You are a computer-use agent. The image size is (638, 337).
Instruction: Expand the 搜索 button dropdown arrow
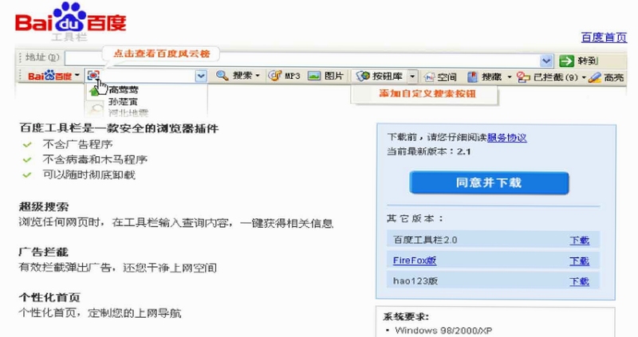(258, 76)
